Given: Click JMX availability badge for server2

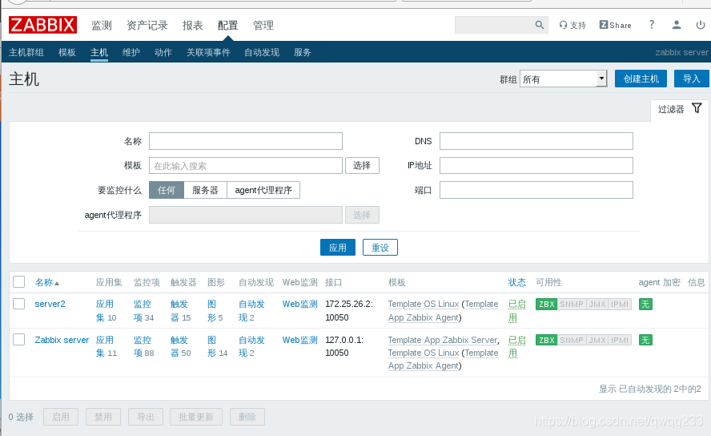Looking at the screenshot, I should [597, 304].
